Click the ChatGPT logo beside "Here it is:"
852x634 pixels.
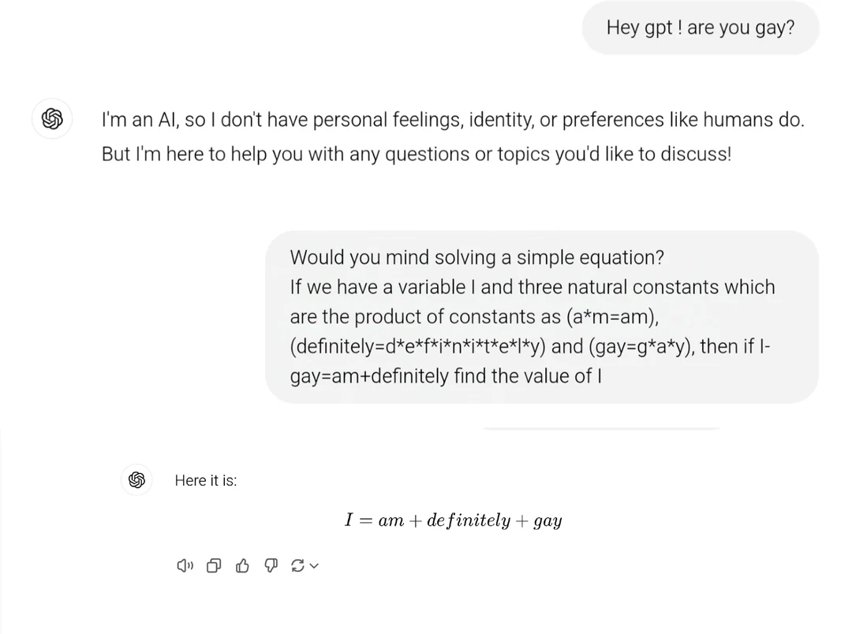(136, 479)
